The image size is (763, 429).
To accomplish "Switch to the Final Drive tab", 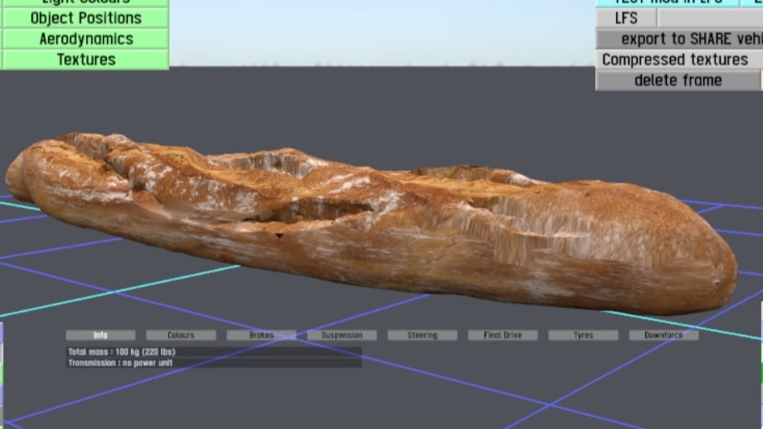I will pos(503,335).
